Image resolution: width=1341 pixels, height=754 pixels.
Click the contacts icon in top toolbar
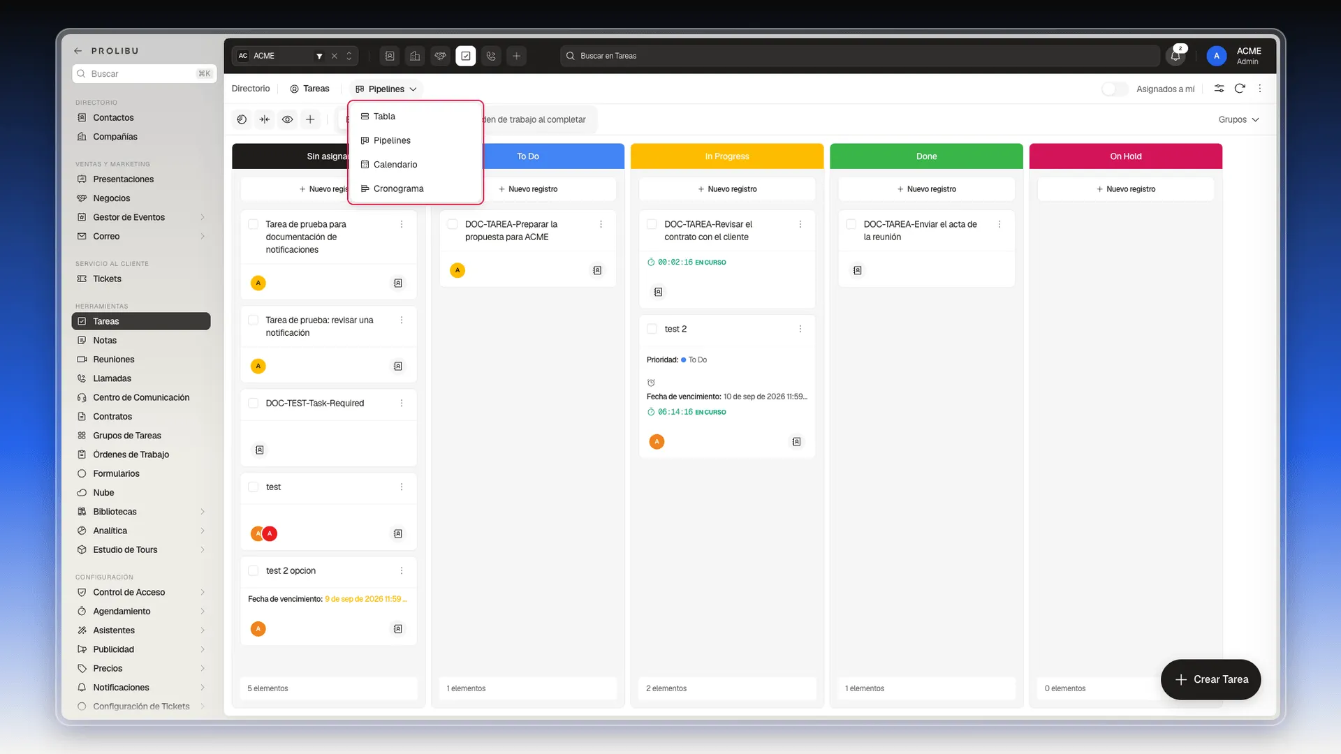point(390,56)
